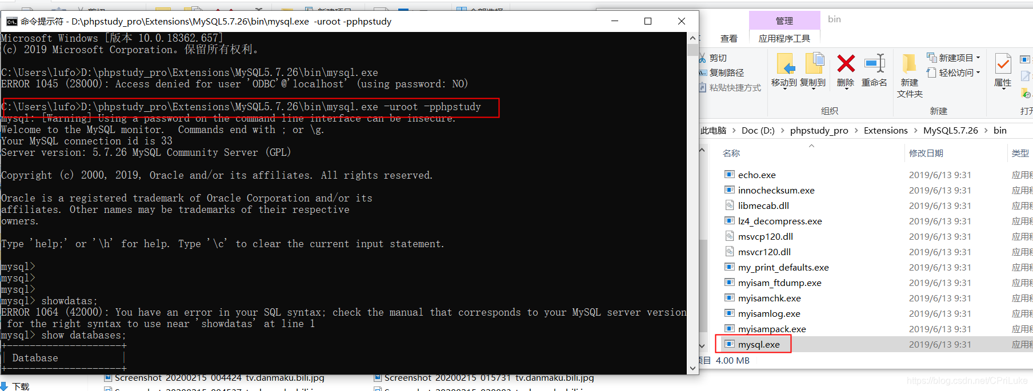The width and height of the screenshot is (1033, 391).
Task: Click the command prompt vertical scrollbar thumb
Action: 692,49
